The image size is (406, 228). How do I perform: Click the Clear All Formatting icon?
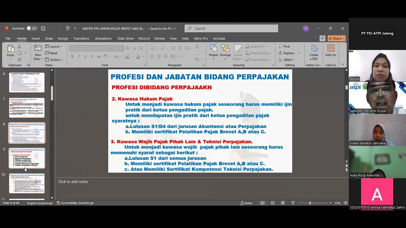(x=142, y=48)
